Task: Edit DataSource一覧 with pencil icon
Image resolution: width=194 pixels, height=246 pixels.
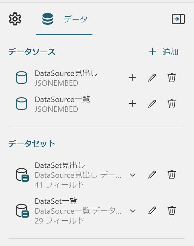Action: 152,103
